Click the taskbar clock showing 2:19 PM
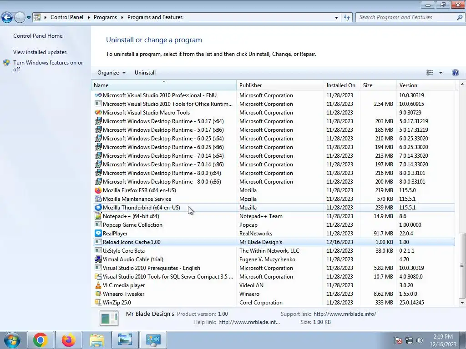The image size is (466, 349). coord(443,340)
